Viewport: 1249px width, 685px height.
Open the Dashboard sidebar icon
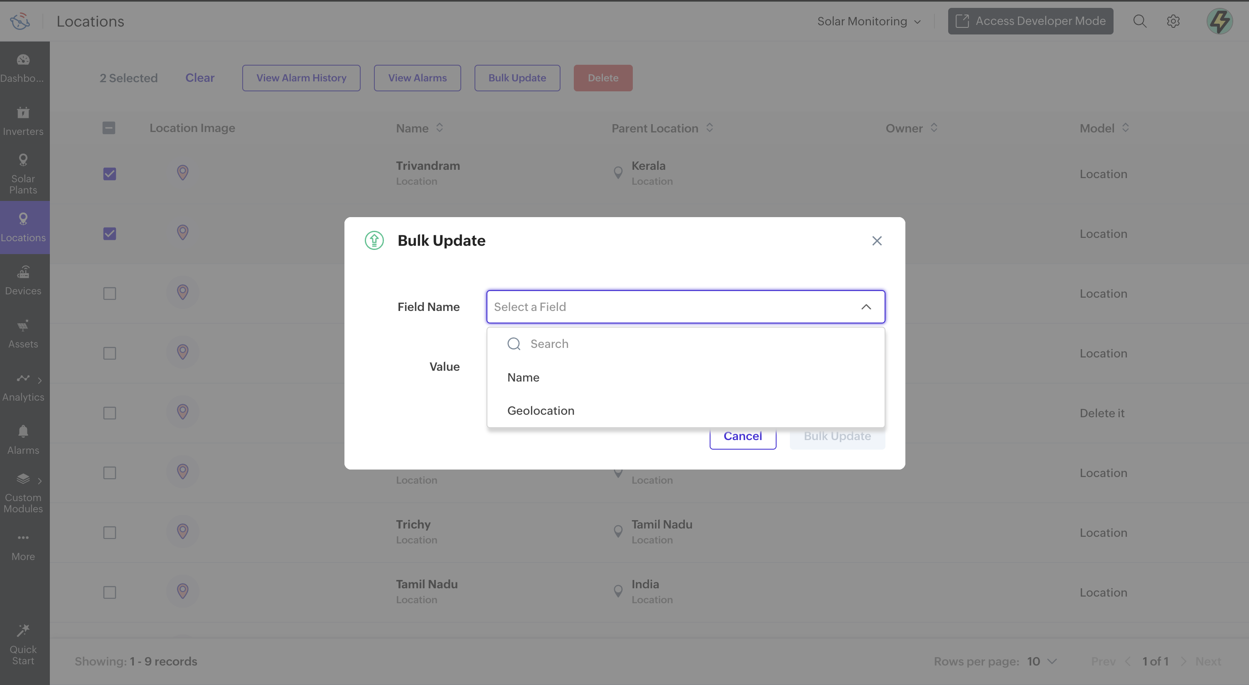coord(23,60)
